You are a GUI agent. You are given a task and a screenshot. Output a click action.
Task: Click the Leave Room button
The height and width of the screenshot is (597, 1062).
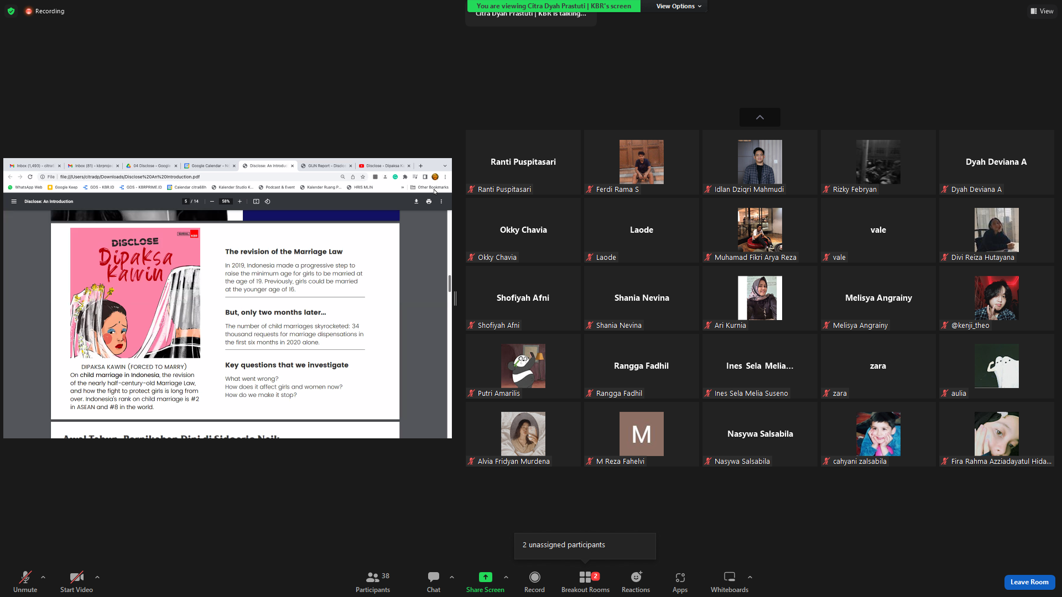click(1029, 582)
